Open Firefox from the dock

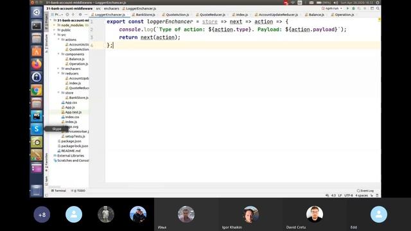[37, 64]
